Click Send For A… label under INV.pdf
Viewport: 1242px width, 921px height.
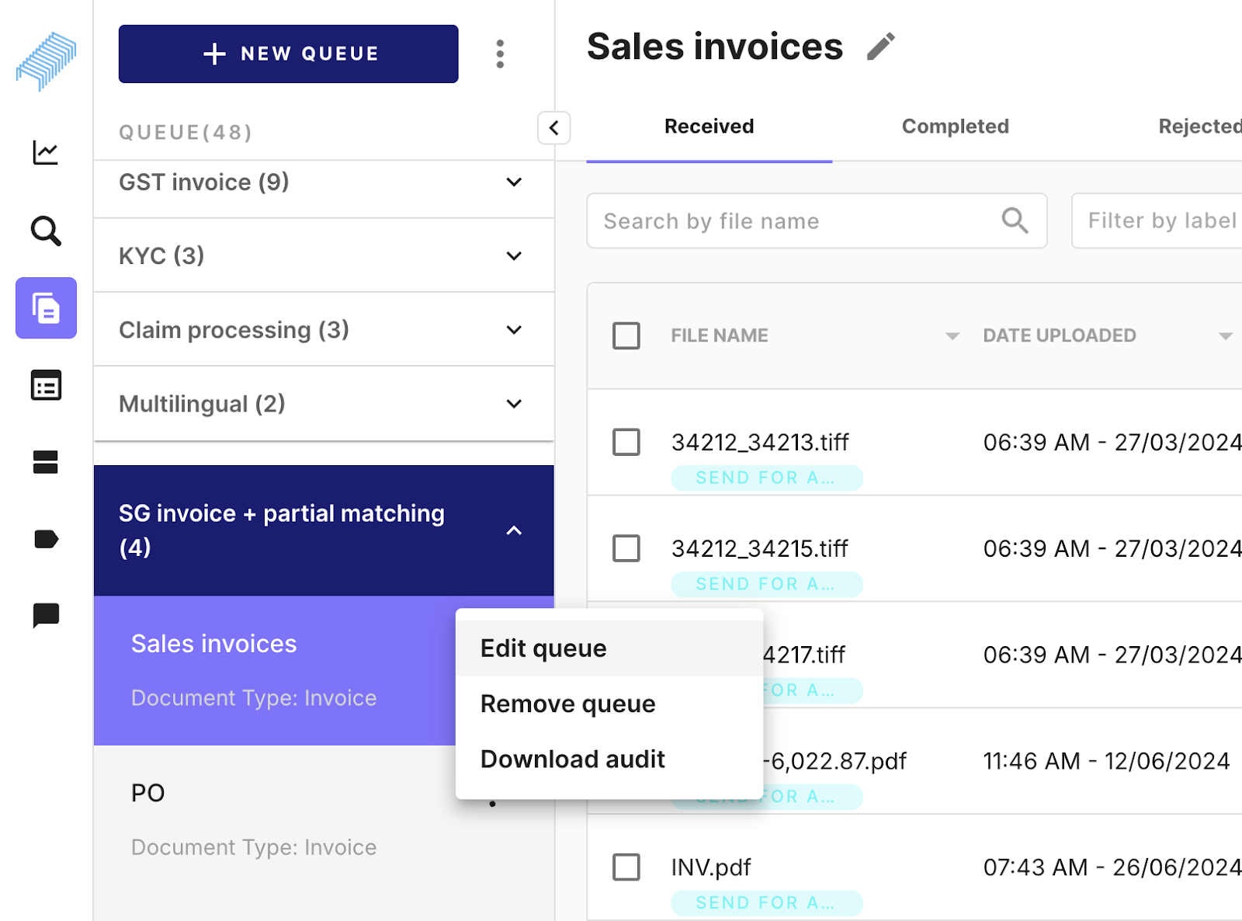click(x=767, y=902)
